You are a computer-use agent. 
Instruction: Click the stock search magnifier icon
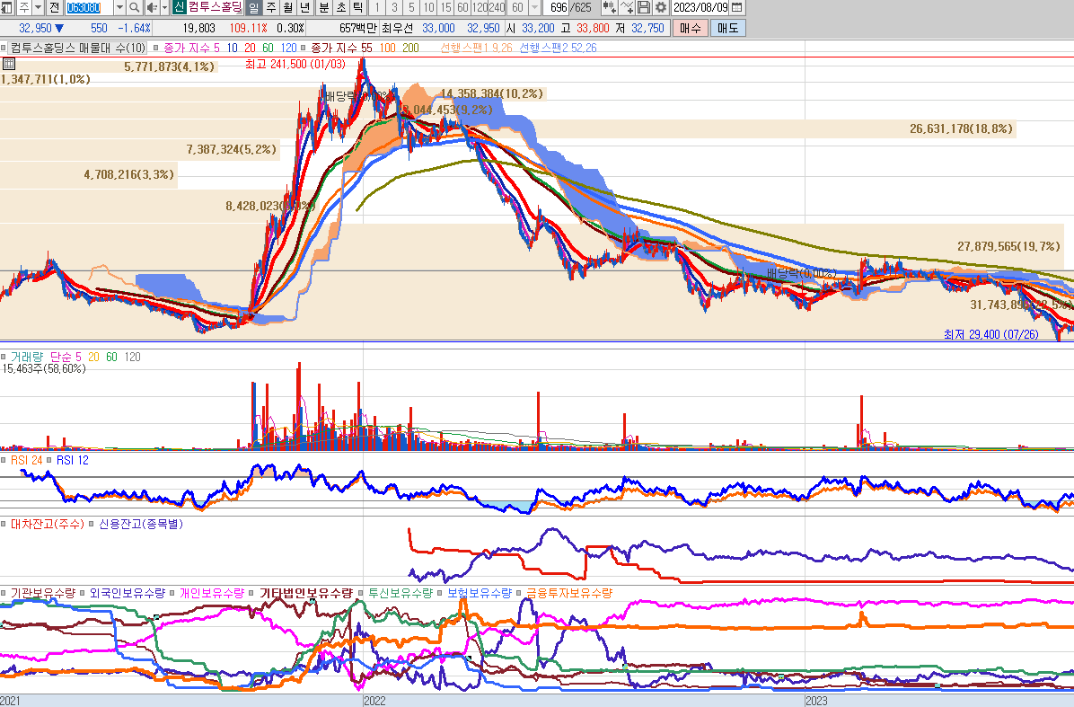134,7
